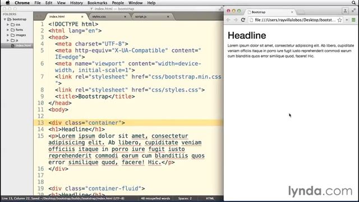Bookmark page with the star icon
The image size is (359, 202).
[339, 20]
